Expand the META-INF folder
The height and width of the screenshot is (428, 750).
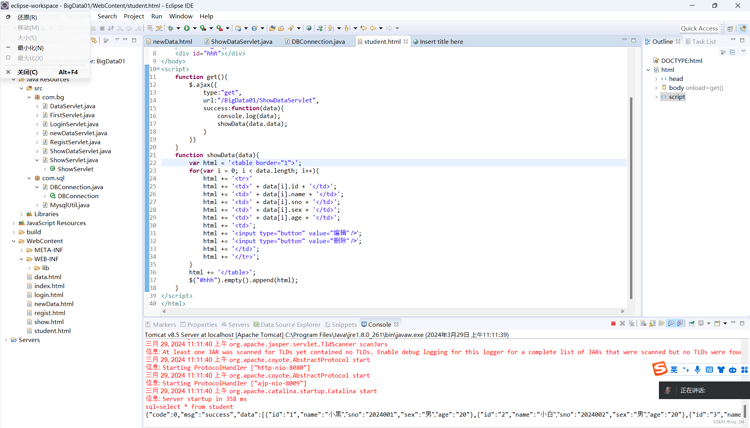tap(21, 250)
